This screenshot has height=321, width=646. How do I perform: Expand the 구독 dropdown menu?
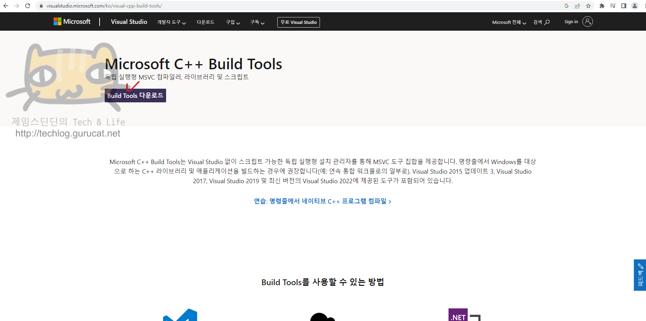258,22
